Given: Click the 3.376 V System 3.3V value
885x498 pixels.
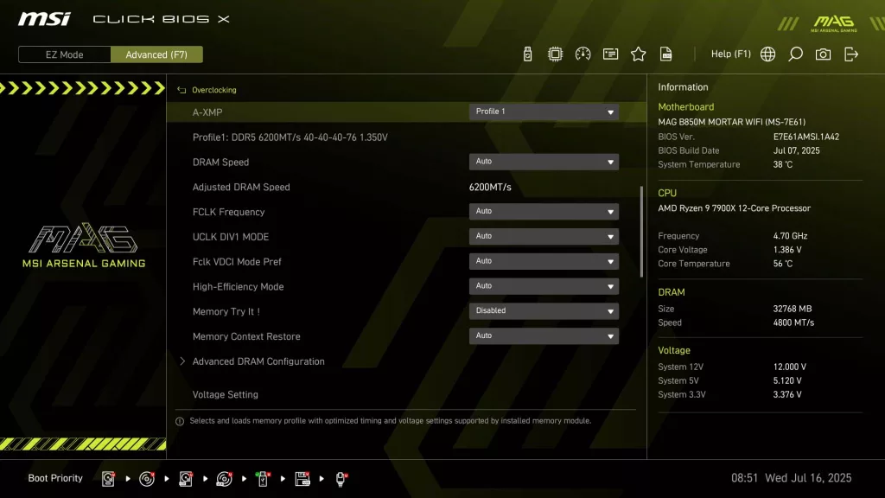Looking at the screenshot, I should click(x=787, y=394).
